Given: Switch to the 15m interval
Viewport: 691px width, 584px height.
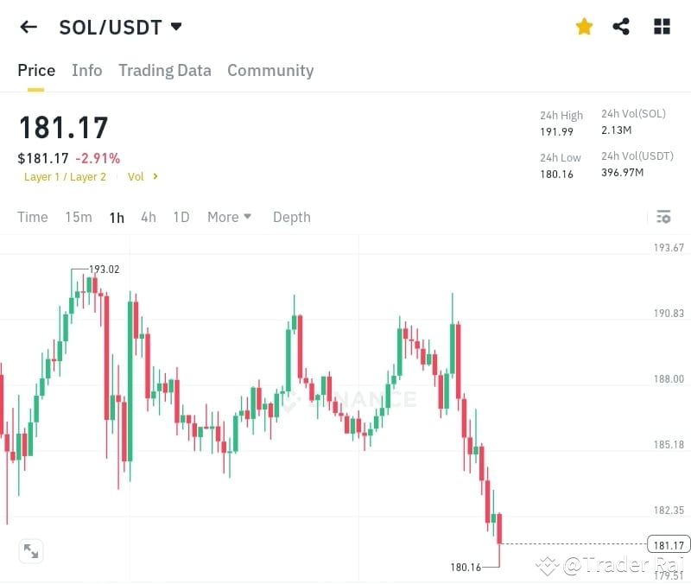Looking at the screenshot, I should (78, 217).
